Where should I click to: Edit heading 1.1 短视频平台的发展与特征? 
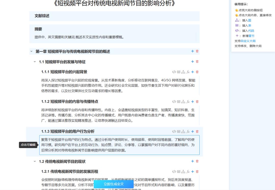tap(62, 62)
